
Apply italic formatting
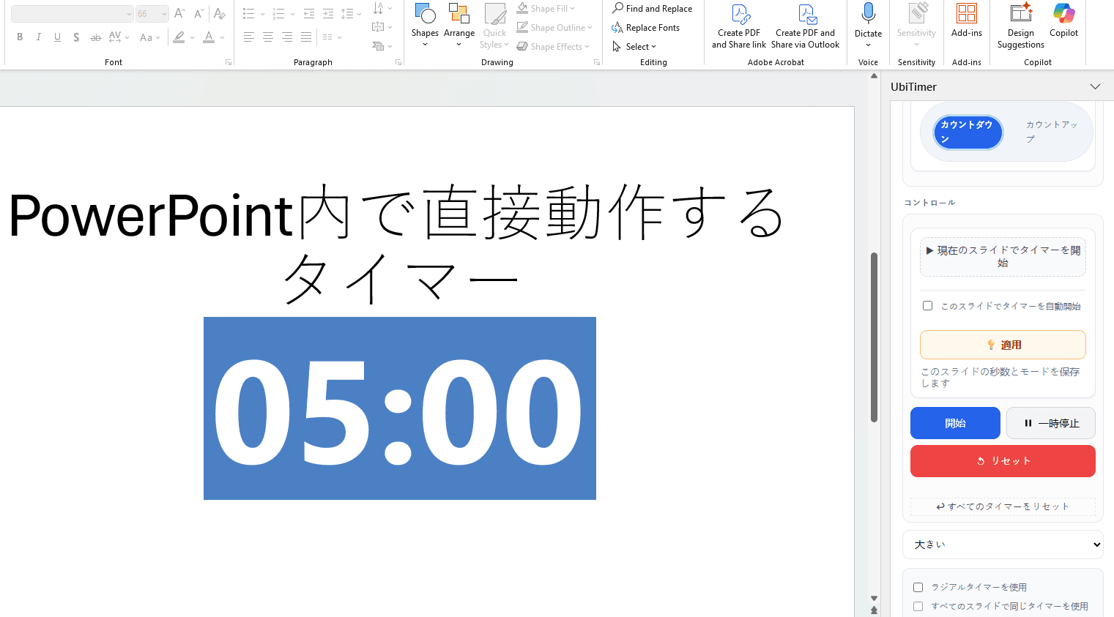tap(38, 37)
